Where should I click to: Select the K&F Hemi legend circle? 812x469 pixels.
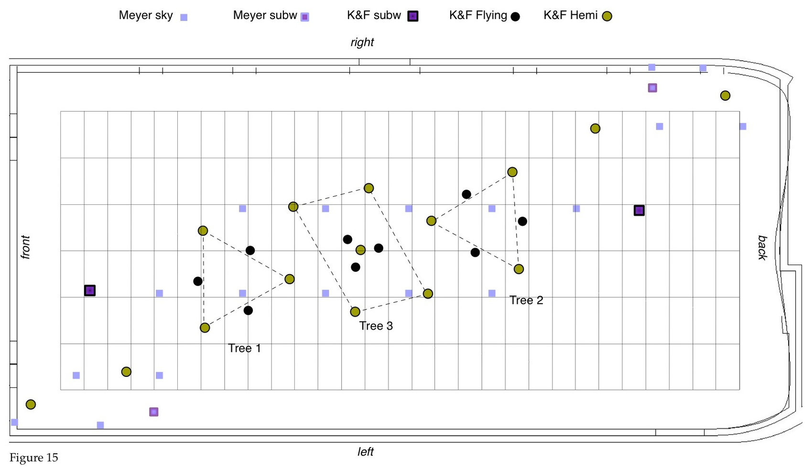[607, 17]
